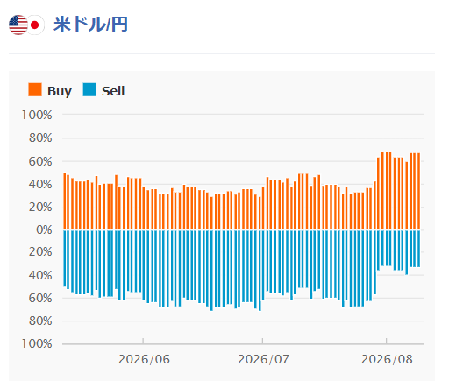449x381 pixels.
Task: Click the 0% center axis label
Action: (44, 229)
